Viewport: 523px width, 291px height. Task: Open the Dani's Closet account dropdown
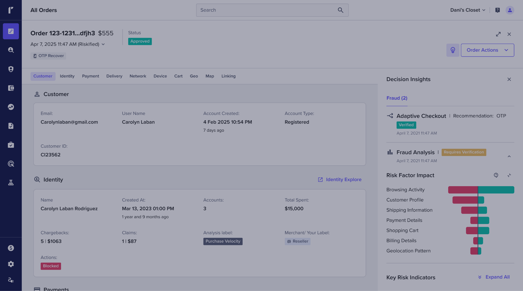(468, 10)
